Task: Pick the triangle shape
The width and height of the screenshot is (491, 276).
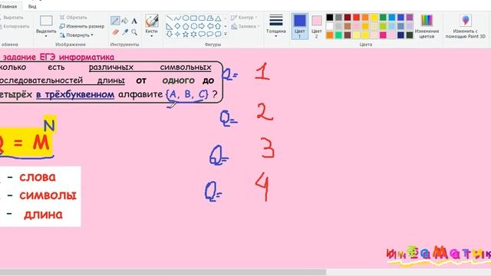Action: click(218, 18)
